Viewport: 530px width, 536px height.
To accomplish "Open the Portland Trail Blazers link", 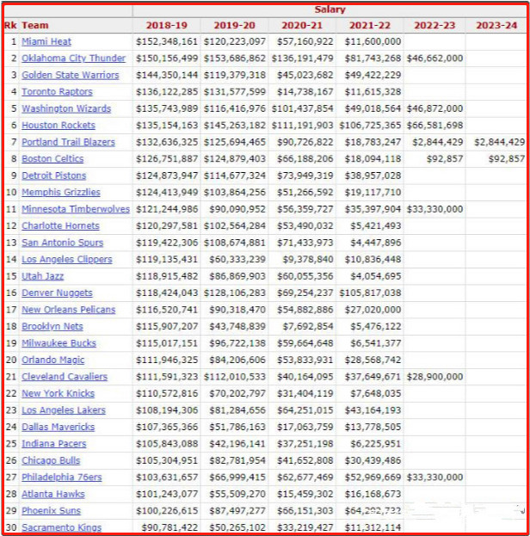I will (68, 142).
